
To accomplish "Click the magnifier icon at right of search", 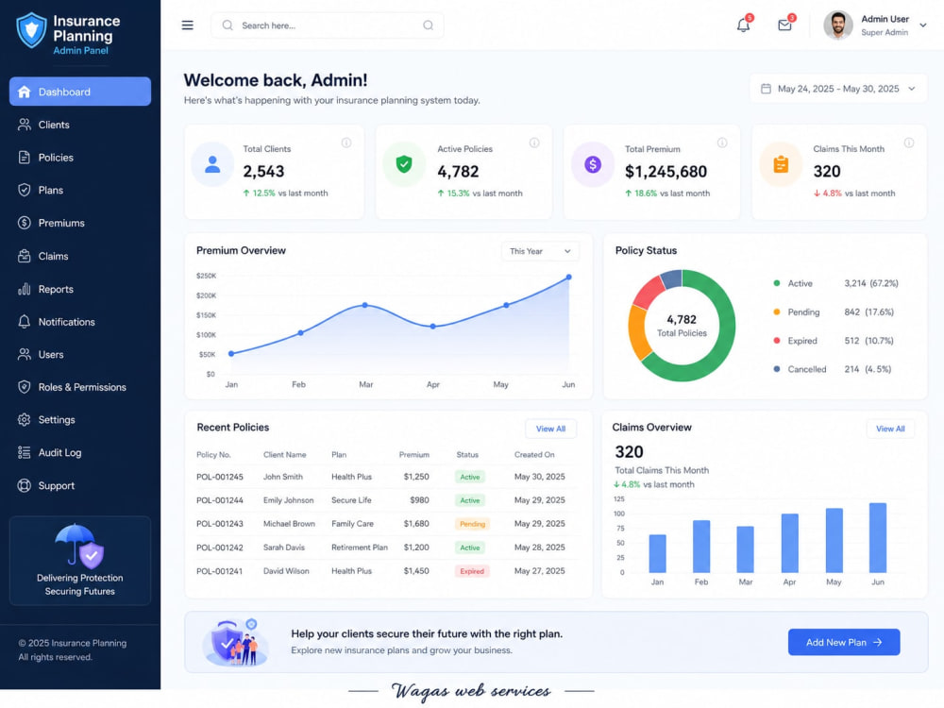I will (428, 25).
